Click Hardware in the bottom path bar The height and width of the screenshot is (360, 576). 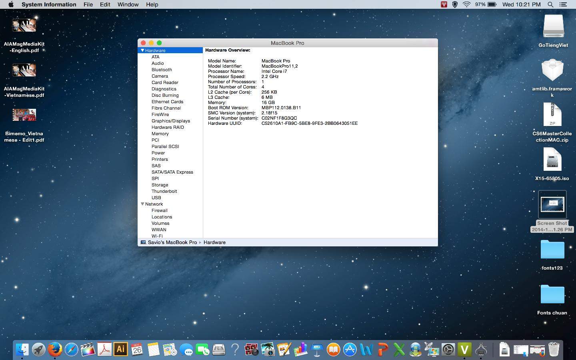[x=214, y=242]
